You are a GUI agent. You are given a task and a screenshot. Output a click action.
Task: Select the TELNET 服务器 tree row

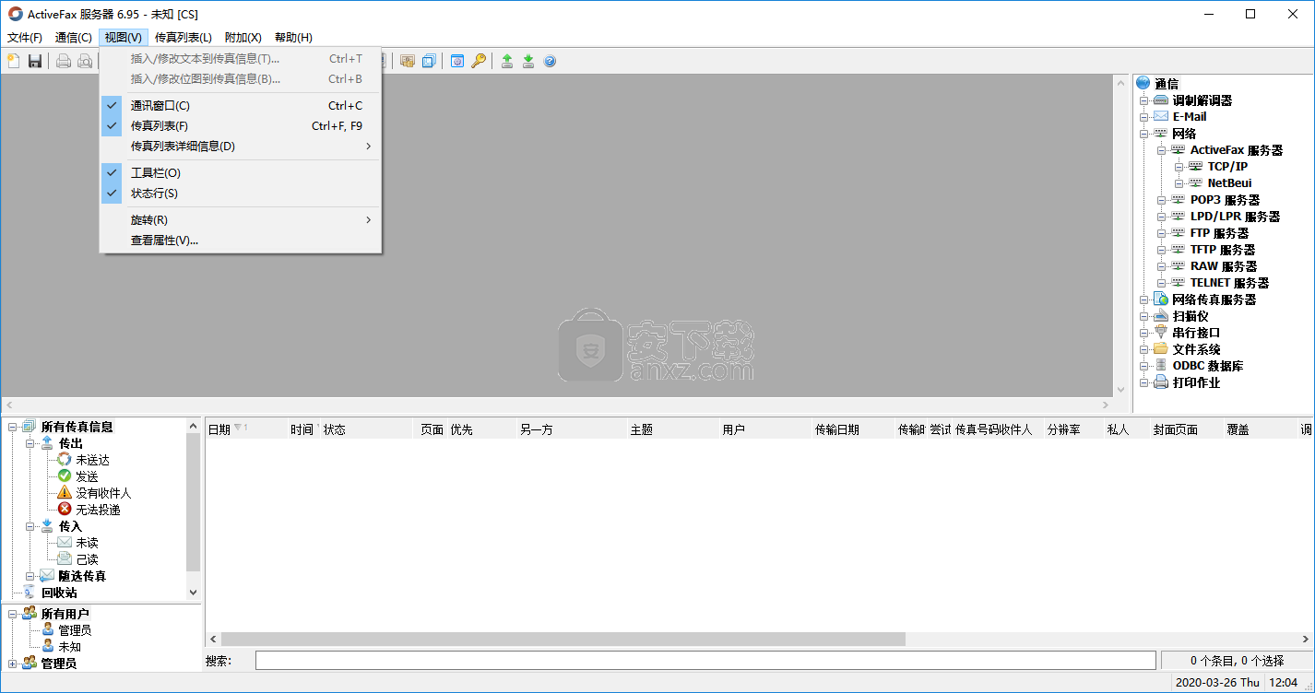click(1229, 282)
